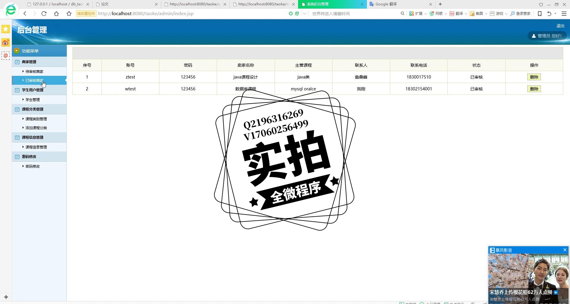Click the search magnifier icon in toolbar

point(403,14)
